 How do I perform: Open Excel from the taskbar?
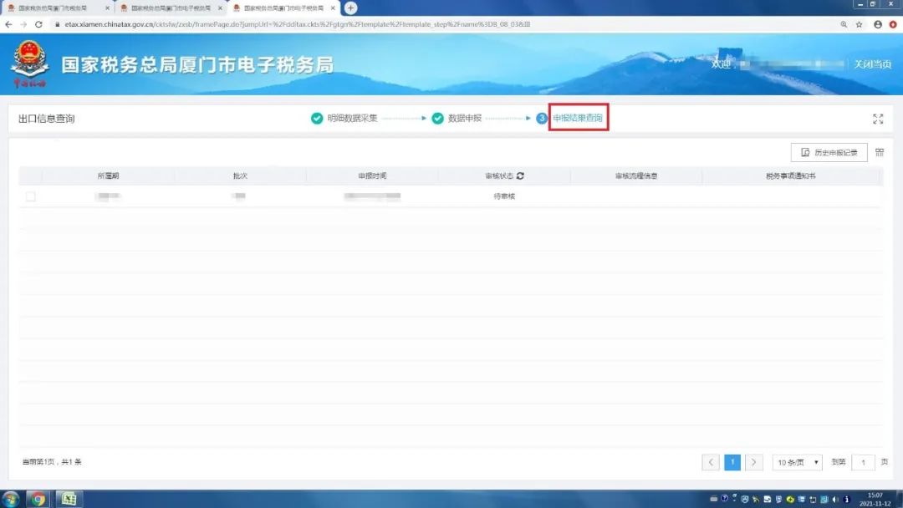[x=69, y=499]
